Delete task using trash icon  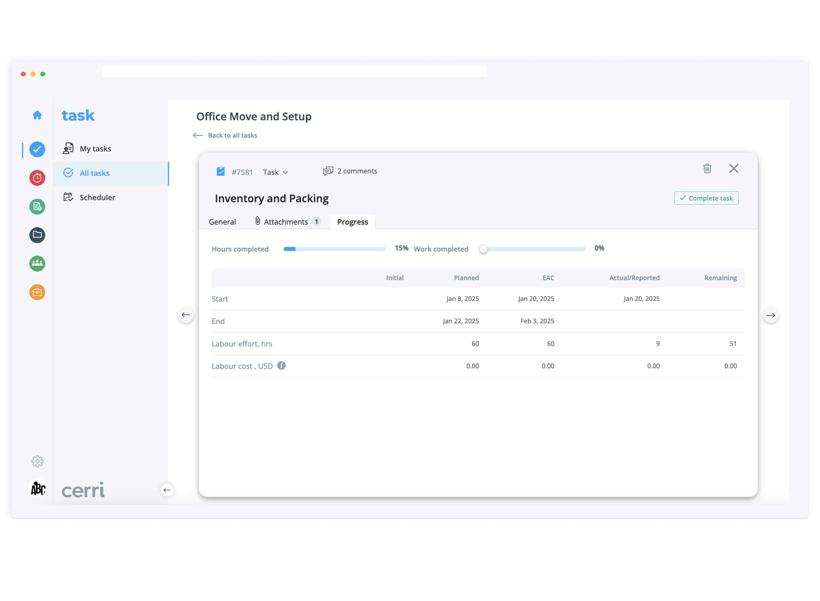pos(707,168)
